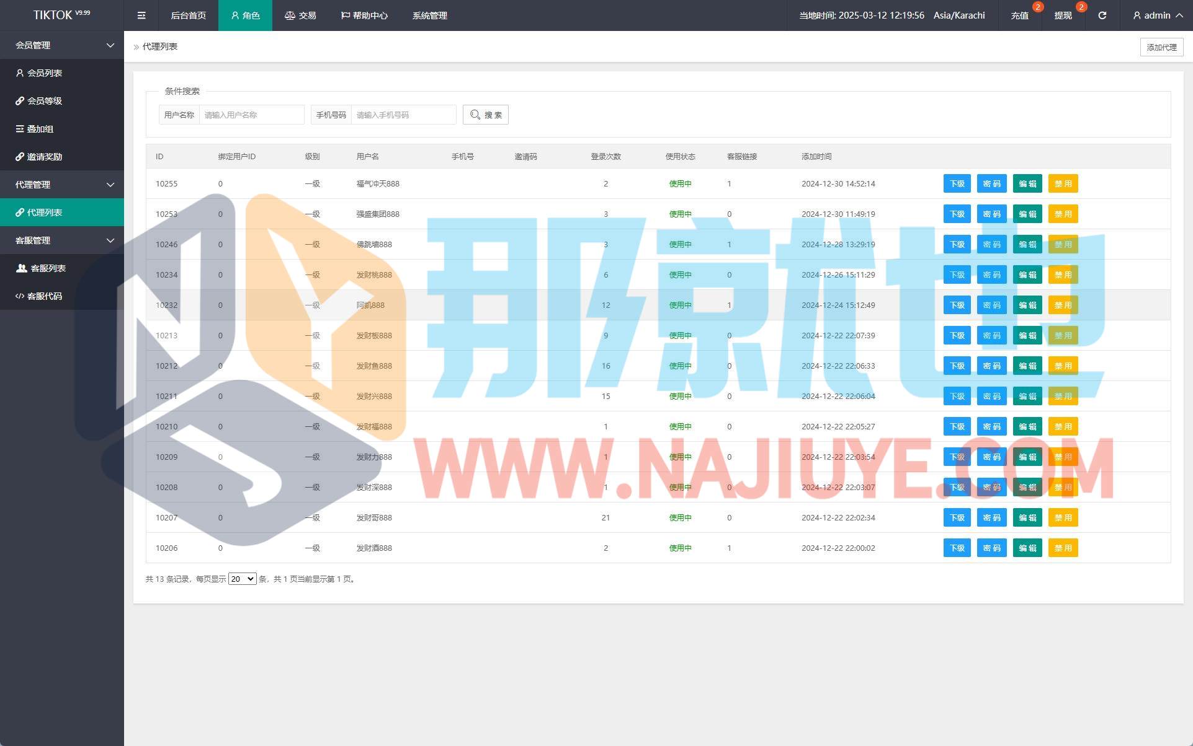Click the 提现 withdrawal notification item
The width and height of the screenshot is (1193, 746).
pyautogui.click(x=1063, y=15)
